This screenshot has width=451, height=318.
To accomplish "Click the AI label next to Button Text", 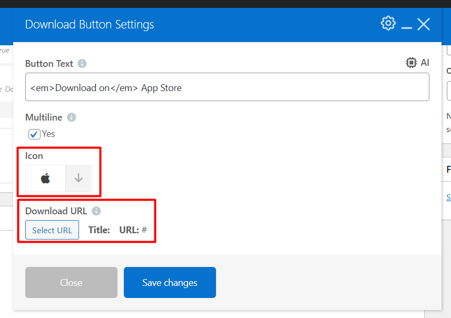I will click(425, 63).
